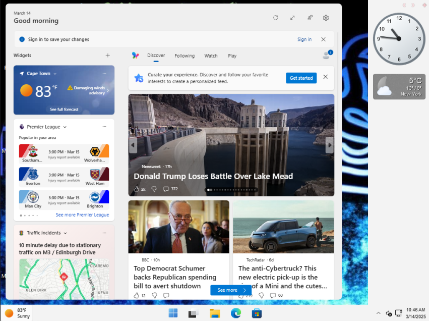Open the share/link icon in header

[x=310, y=18]
